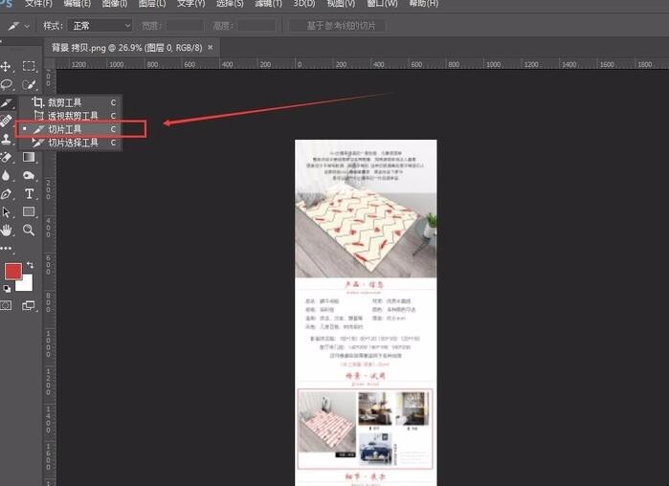669x486 pixels.
Task: Activate the Quick Selection tool
Action: [x=30, y=84]
